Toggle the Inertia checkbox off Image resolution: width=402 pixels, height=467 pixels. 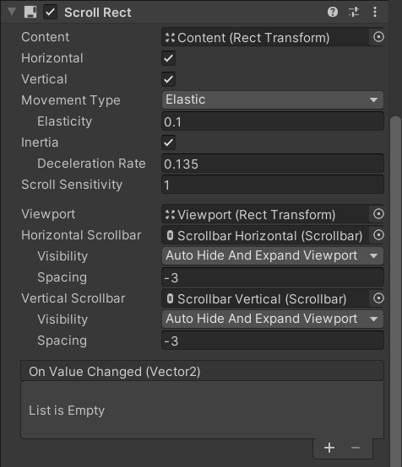[x=168, y=142]
